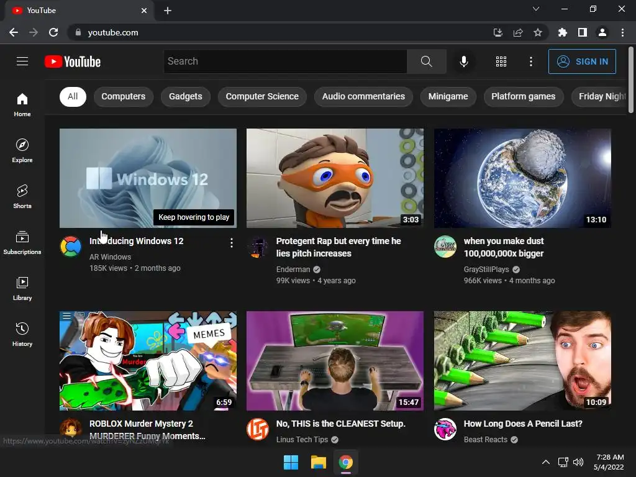The width and height of the screenshot is (636, 477).
Task: Bookmark this page with the star icon
Action: pyautogui.click(x=537, y=32)
